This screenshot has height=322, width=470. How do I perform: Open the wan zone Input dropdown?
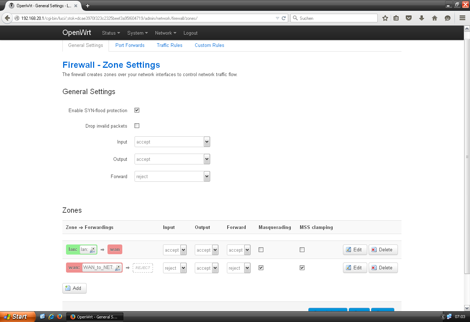[x=175, y=268]
